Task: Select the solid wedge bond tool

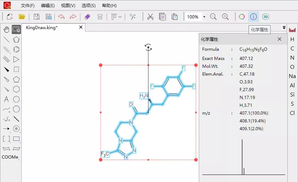Action: pos(6,70)
